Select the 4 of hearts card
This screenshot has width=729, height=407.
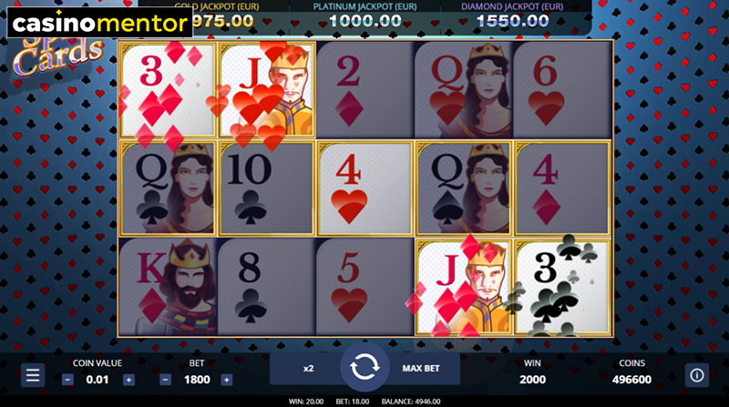tap(365, 188)
